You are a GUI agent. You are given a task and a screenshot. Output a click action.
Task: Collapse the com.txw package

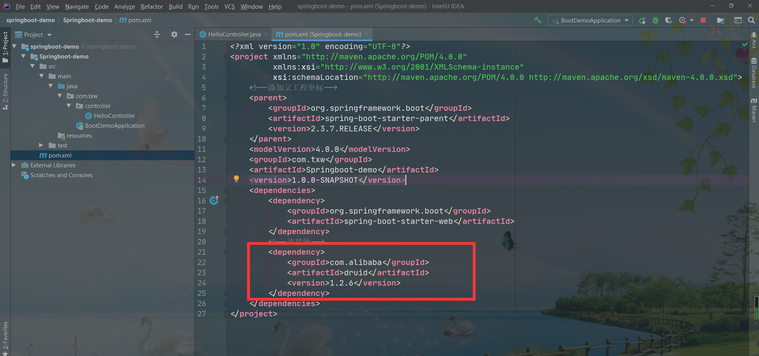pos(60,96)
